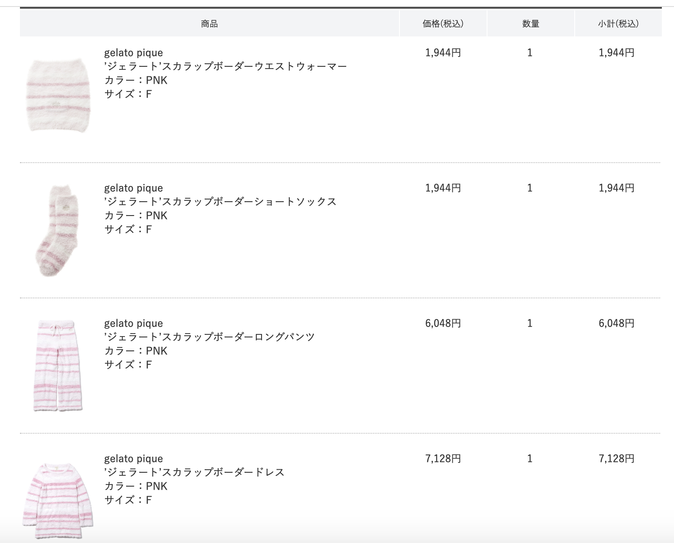Screen dimensions: 674x543
Task: Click the 7,128円 unit price of the dress
Action: 443,459
